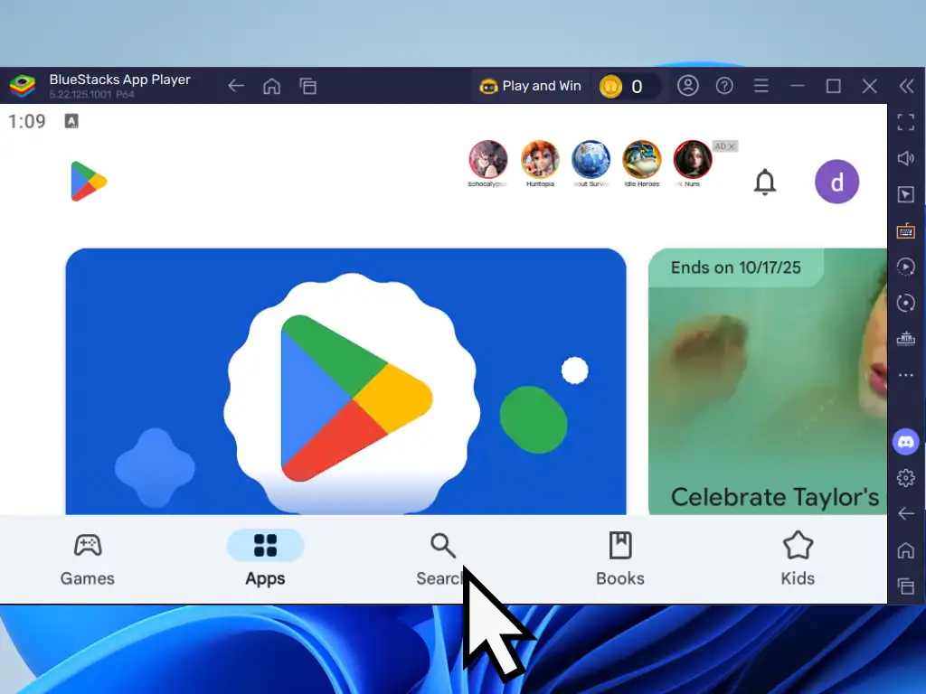The image size is (926, 694).
Task: Expand more sidebar tools (three dots)
Action: pos(905,375)
